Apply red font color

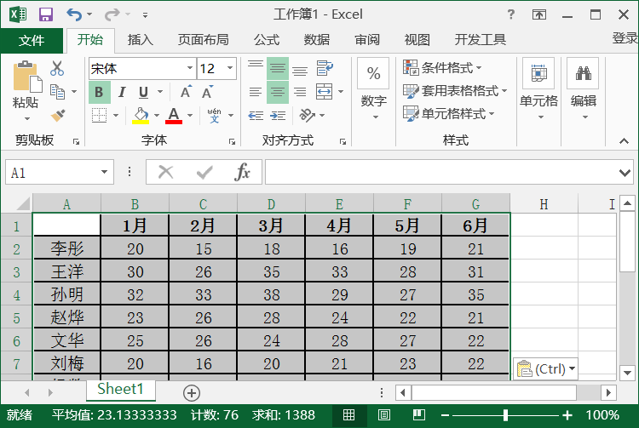[174, 116]
